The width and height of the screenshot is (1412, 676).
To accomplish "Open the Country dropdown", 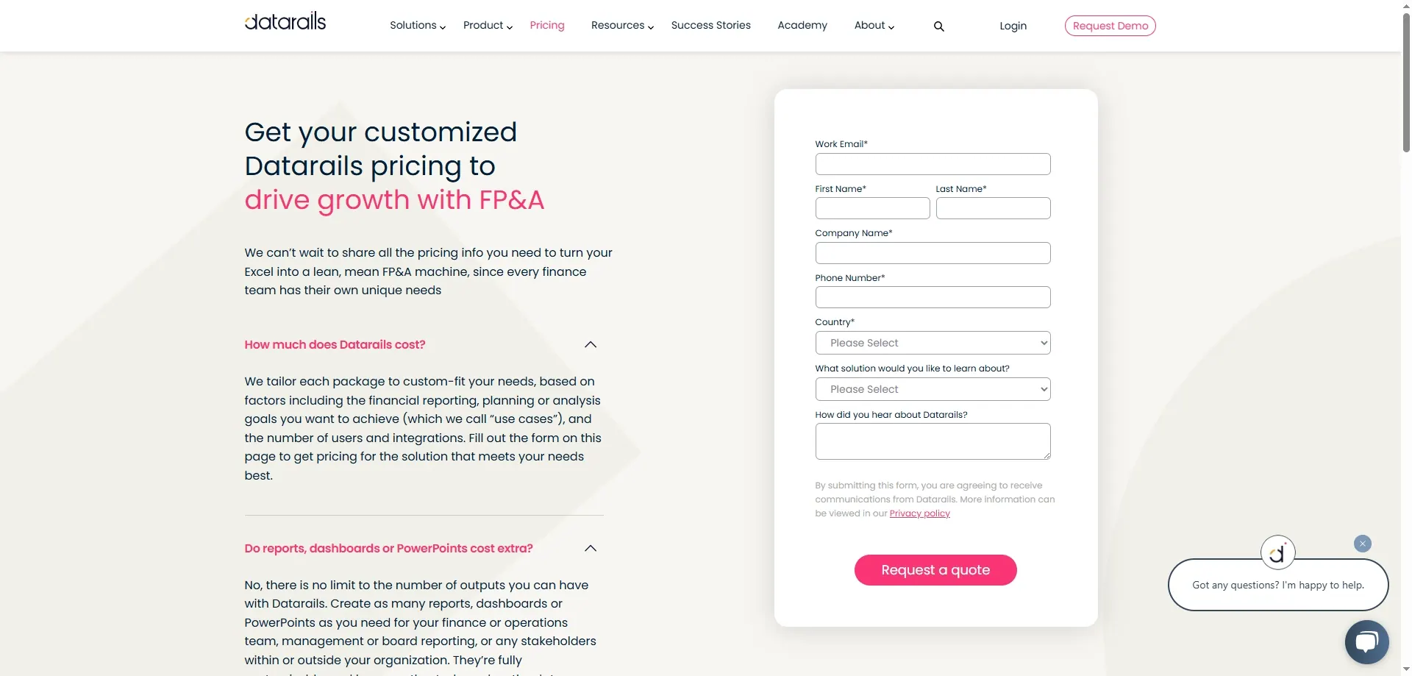I will pos(933,343).
